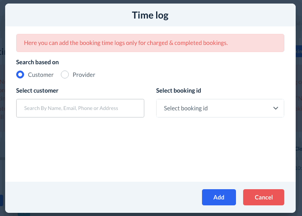Click the 'Select booking id' placeholder text

pyautogui.click(x=186, y=108)
